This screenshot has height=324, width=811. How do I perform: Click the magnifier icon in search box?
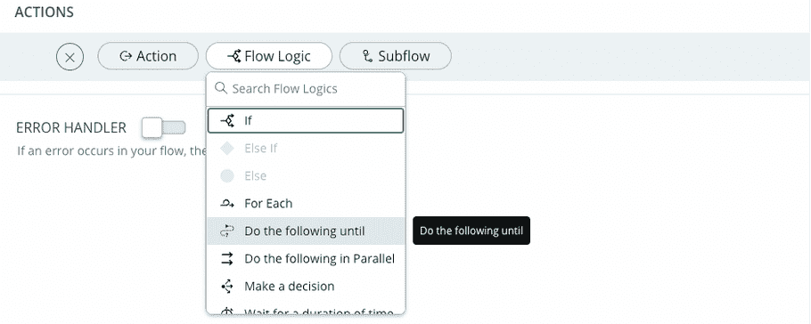[x=221, y=88]
